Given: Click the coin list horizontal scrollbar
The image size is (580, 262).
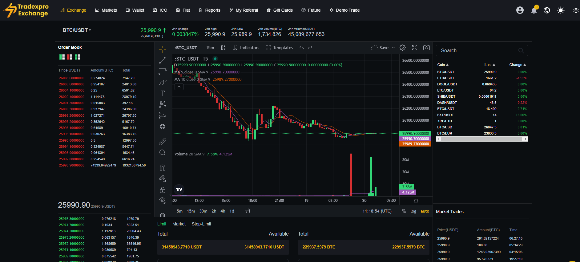Looking at the screenshot, I should click(x=482, y=139).
